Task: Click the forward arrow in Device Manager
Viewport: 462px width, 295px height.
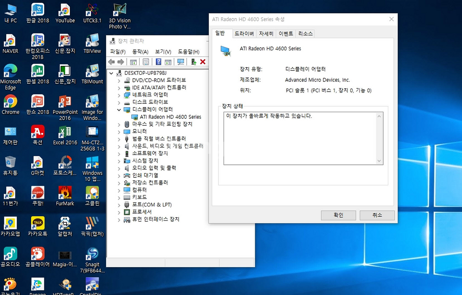Action: tap(121, 62)
